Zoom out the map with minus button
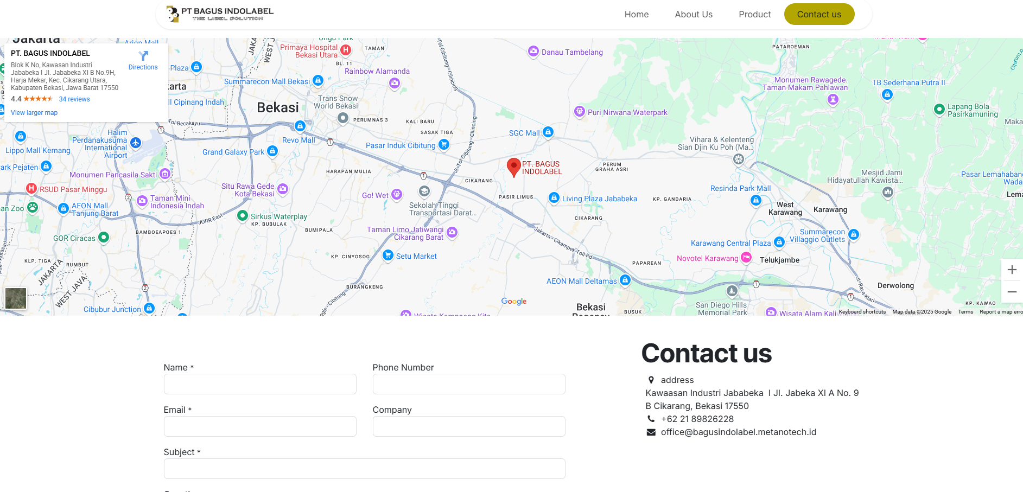 coord(1012,292)
